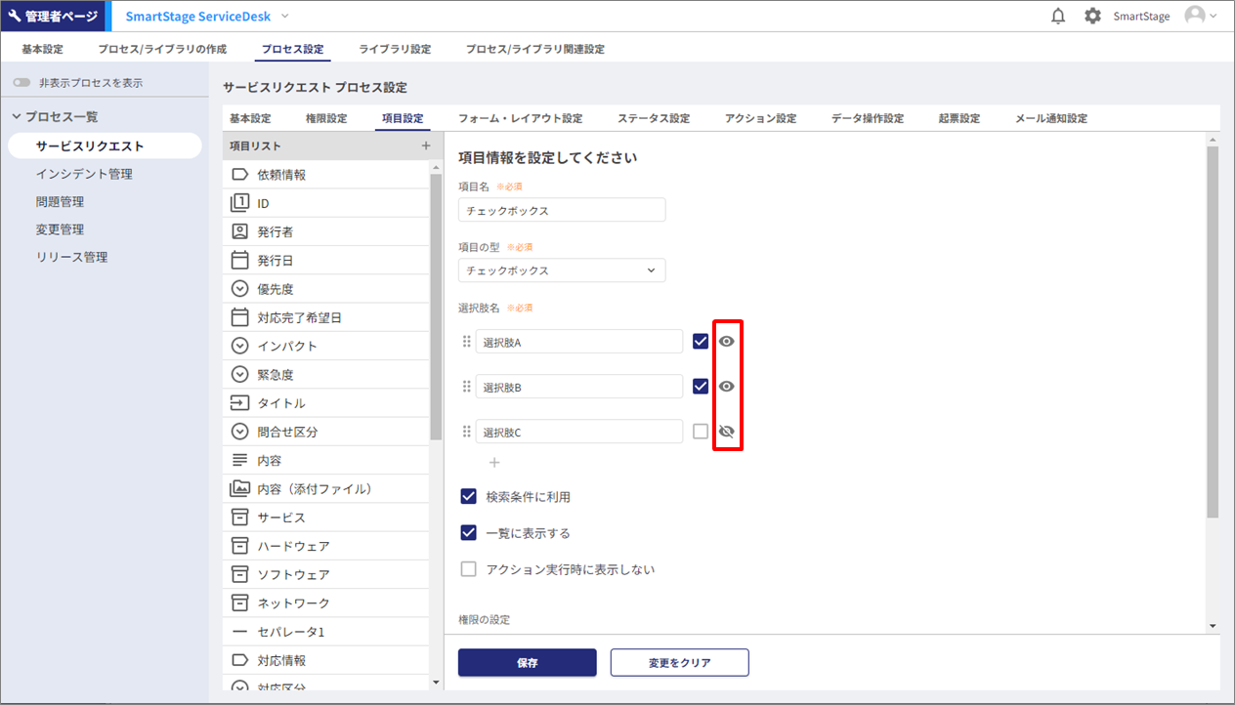This screenshot has height=705, width=1235.
Task: Collapse the プロセス一覧 tree
Action: pos(17,117)
